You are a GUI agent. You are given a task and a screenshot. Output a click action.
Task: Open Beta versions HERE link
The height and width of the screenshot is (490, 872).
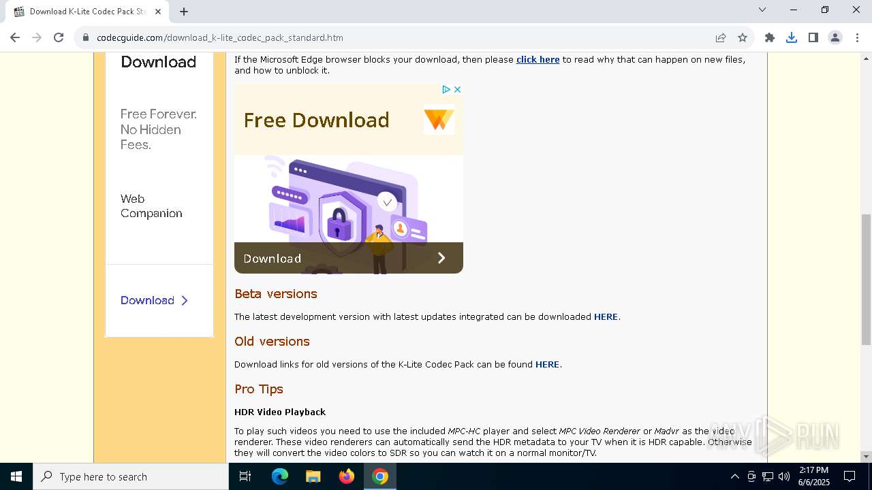[x=606, y=317]
